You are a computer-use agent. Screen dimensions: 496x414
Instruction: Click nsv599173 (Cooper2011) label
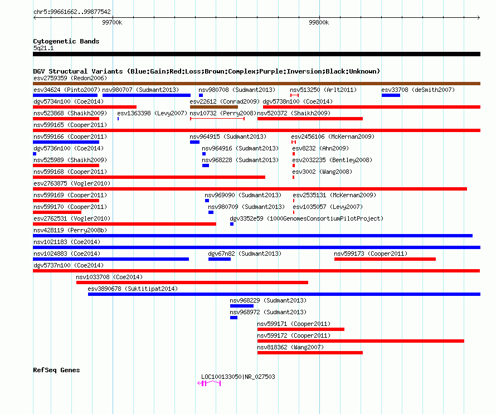pos(371,254)
